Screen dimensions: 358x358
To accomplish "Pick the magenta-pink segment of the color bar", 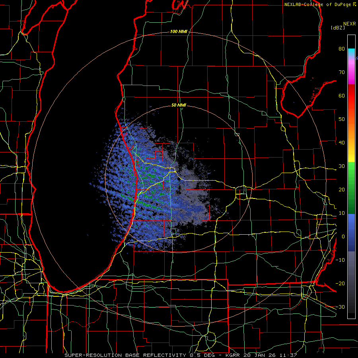I will 351,71.
